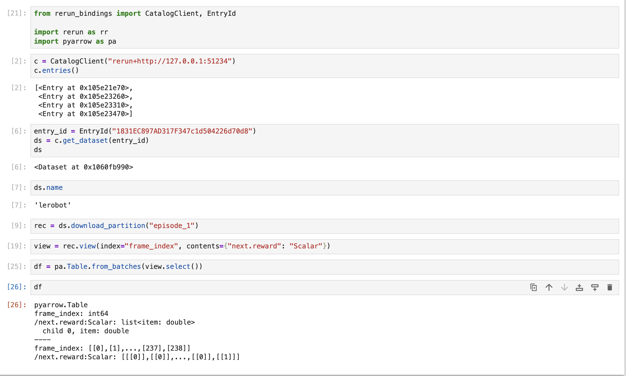This screenshot has height=376, width=626.
Task: Click the <Entry at 0x105e23470> output line
Action: coord(85,114)
